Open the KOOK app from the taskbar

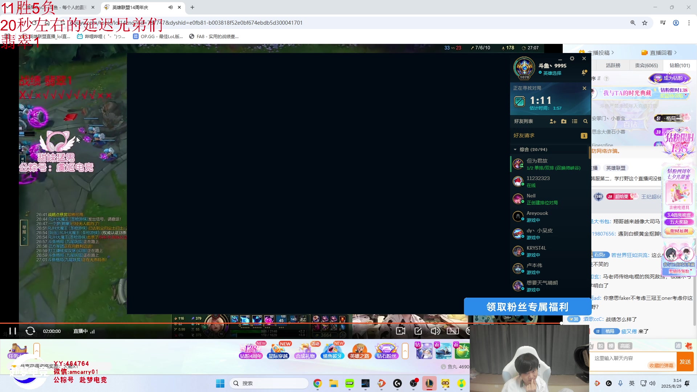coord(350,383)
